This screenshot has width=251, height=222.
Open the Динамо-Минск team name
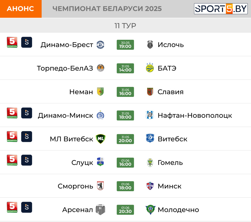click(65, 116)
